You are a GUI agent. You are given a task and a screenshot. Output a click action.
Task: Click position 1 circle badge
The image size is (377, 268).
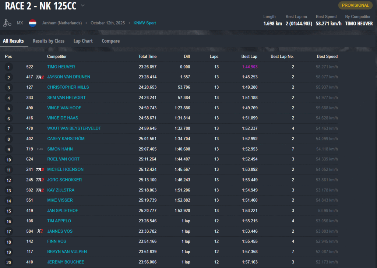(x=8, y=67)
